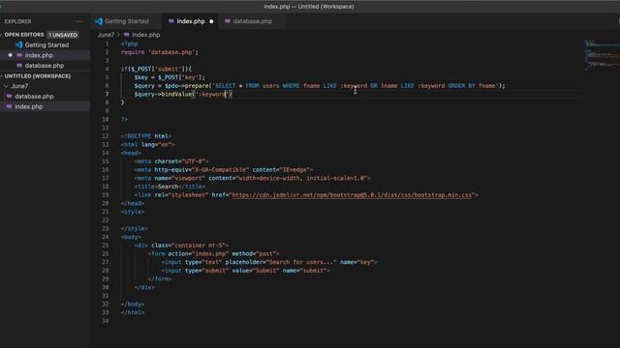This screenshot has width=620, height=348.
Task: Click line number 7 in gutter
Action: tap(107, 94)
